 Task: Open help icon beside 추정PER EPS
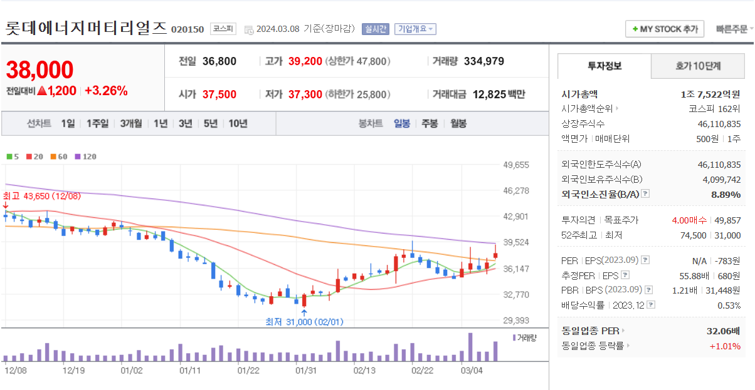click(625, 275)
